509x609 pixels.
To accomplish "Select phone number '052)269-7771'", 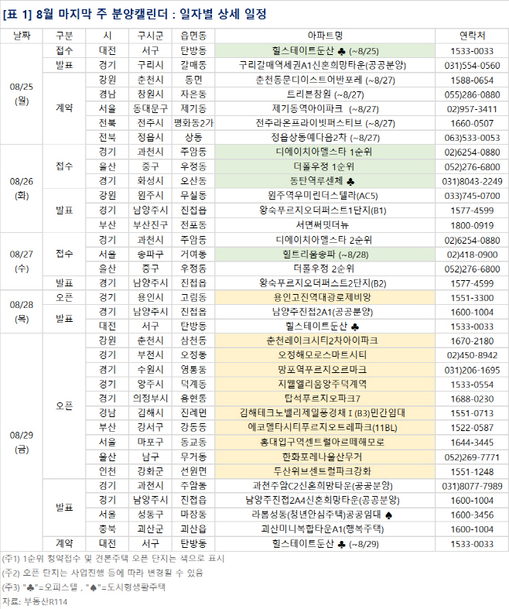I will [472, 457].
